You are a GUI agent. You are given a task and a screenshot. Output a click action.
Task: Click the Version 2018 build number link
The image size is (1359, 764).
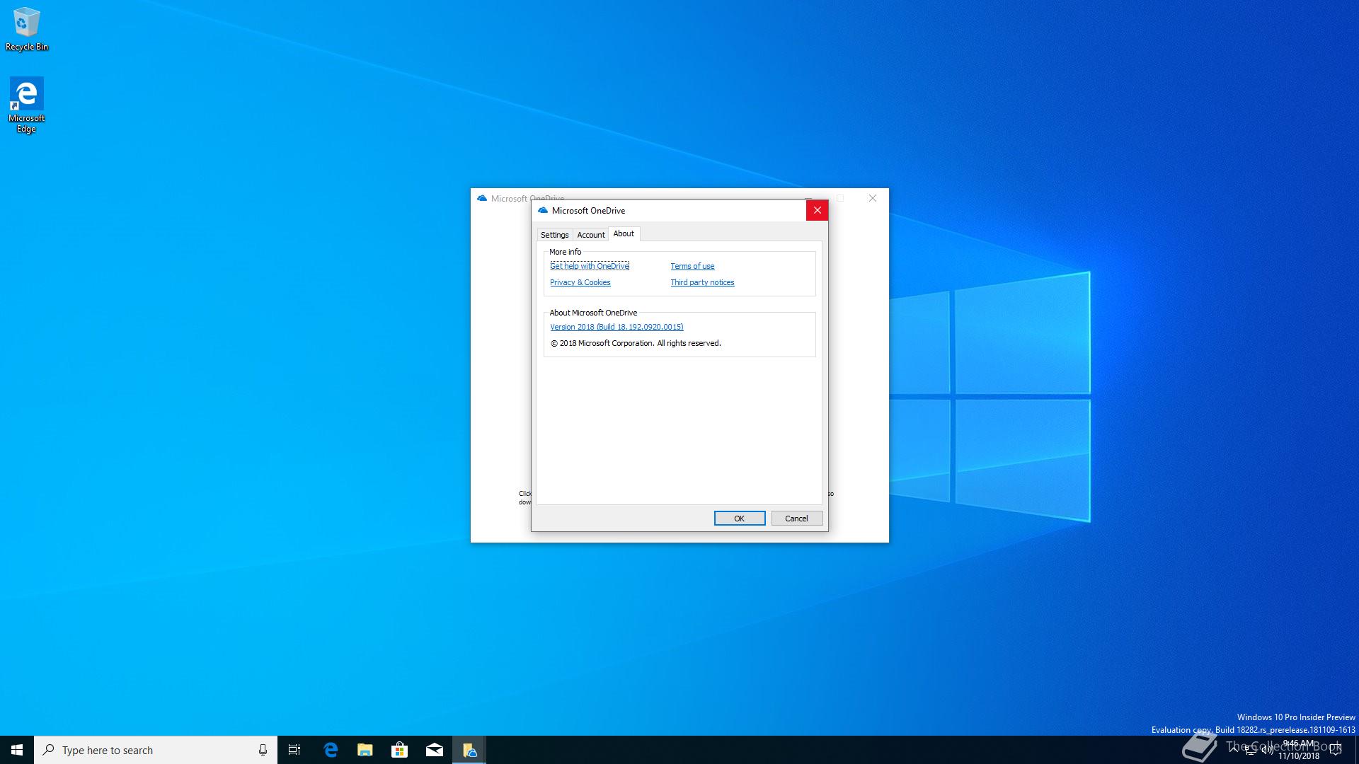pos(617,327)
